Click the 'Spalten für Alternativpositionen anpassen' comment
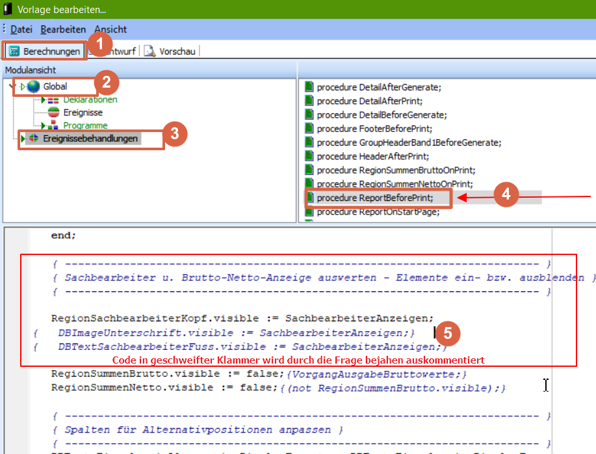 point(198,430)
